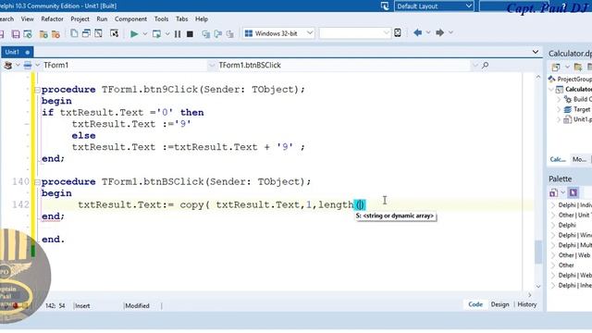This screenshot has width=592, height=333.
Task: Click the Run Until Return icon
Action: pos(230,34)
